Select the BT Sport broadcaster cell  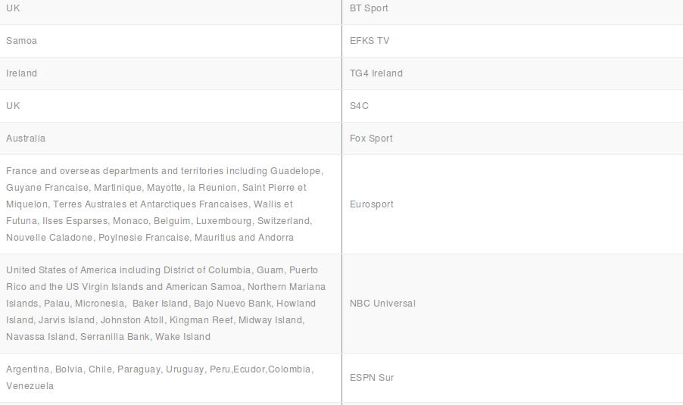369,8
